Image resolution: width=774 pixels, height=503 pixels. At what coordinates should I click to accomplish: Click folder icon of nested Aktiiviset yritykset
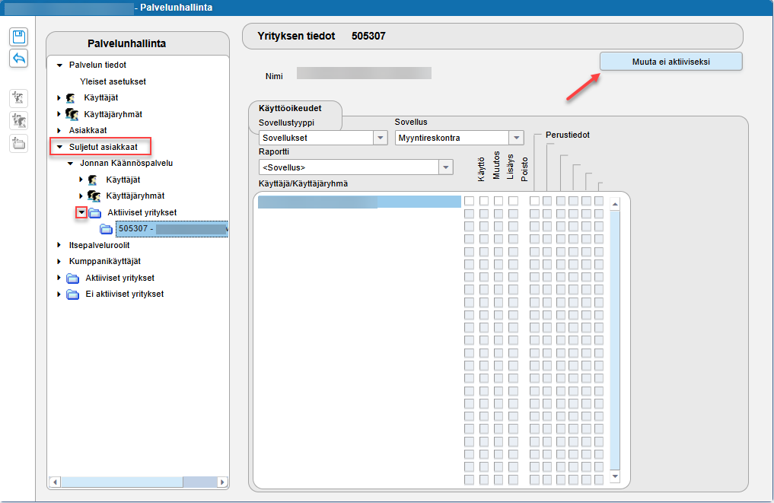pos(95,213)
